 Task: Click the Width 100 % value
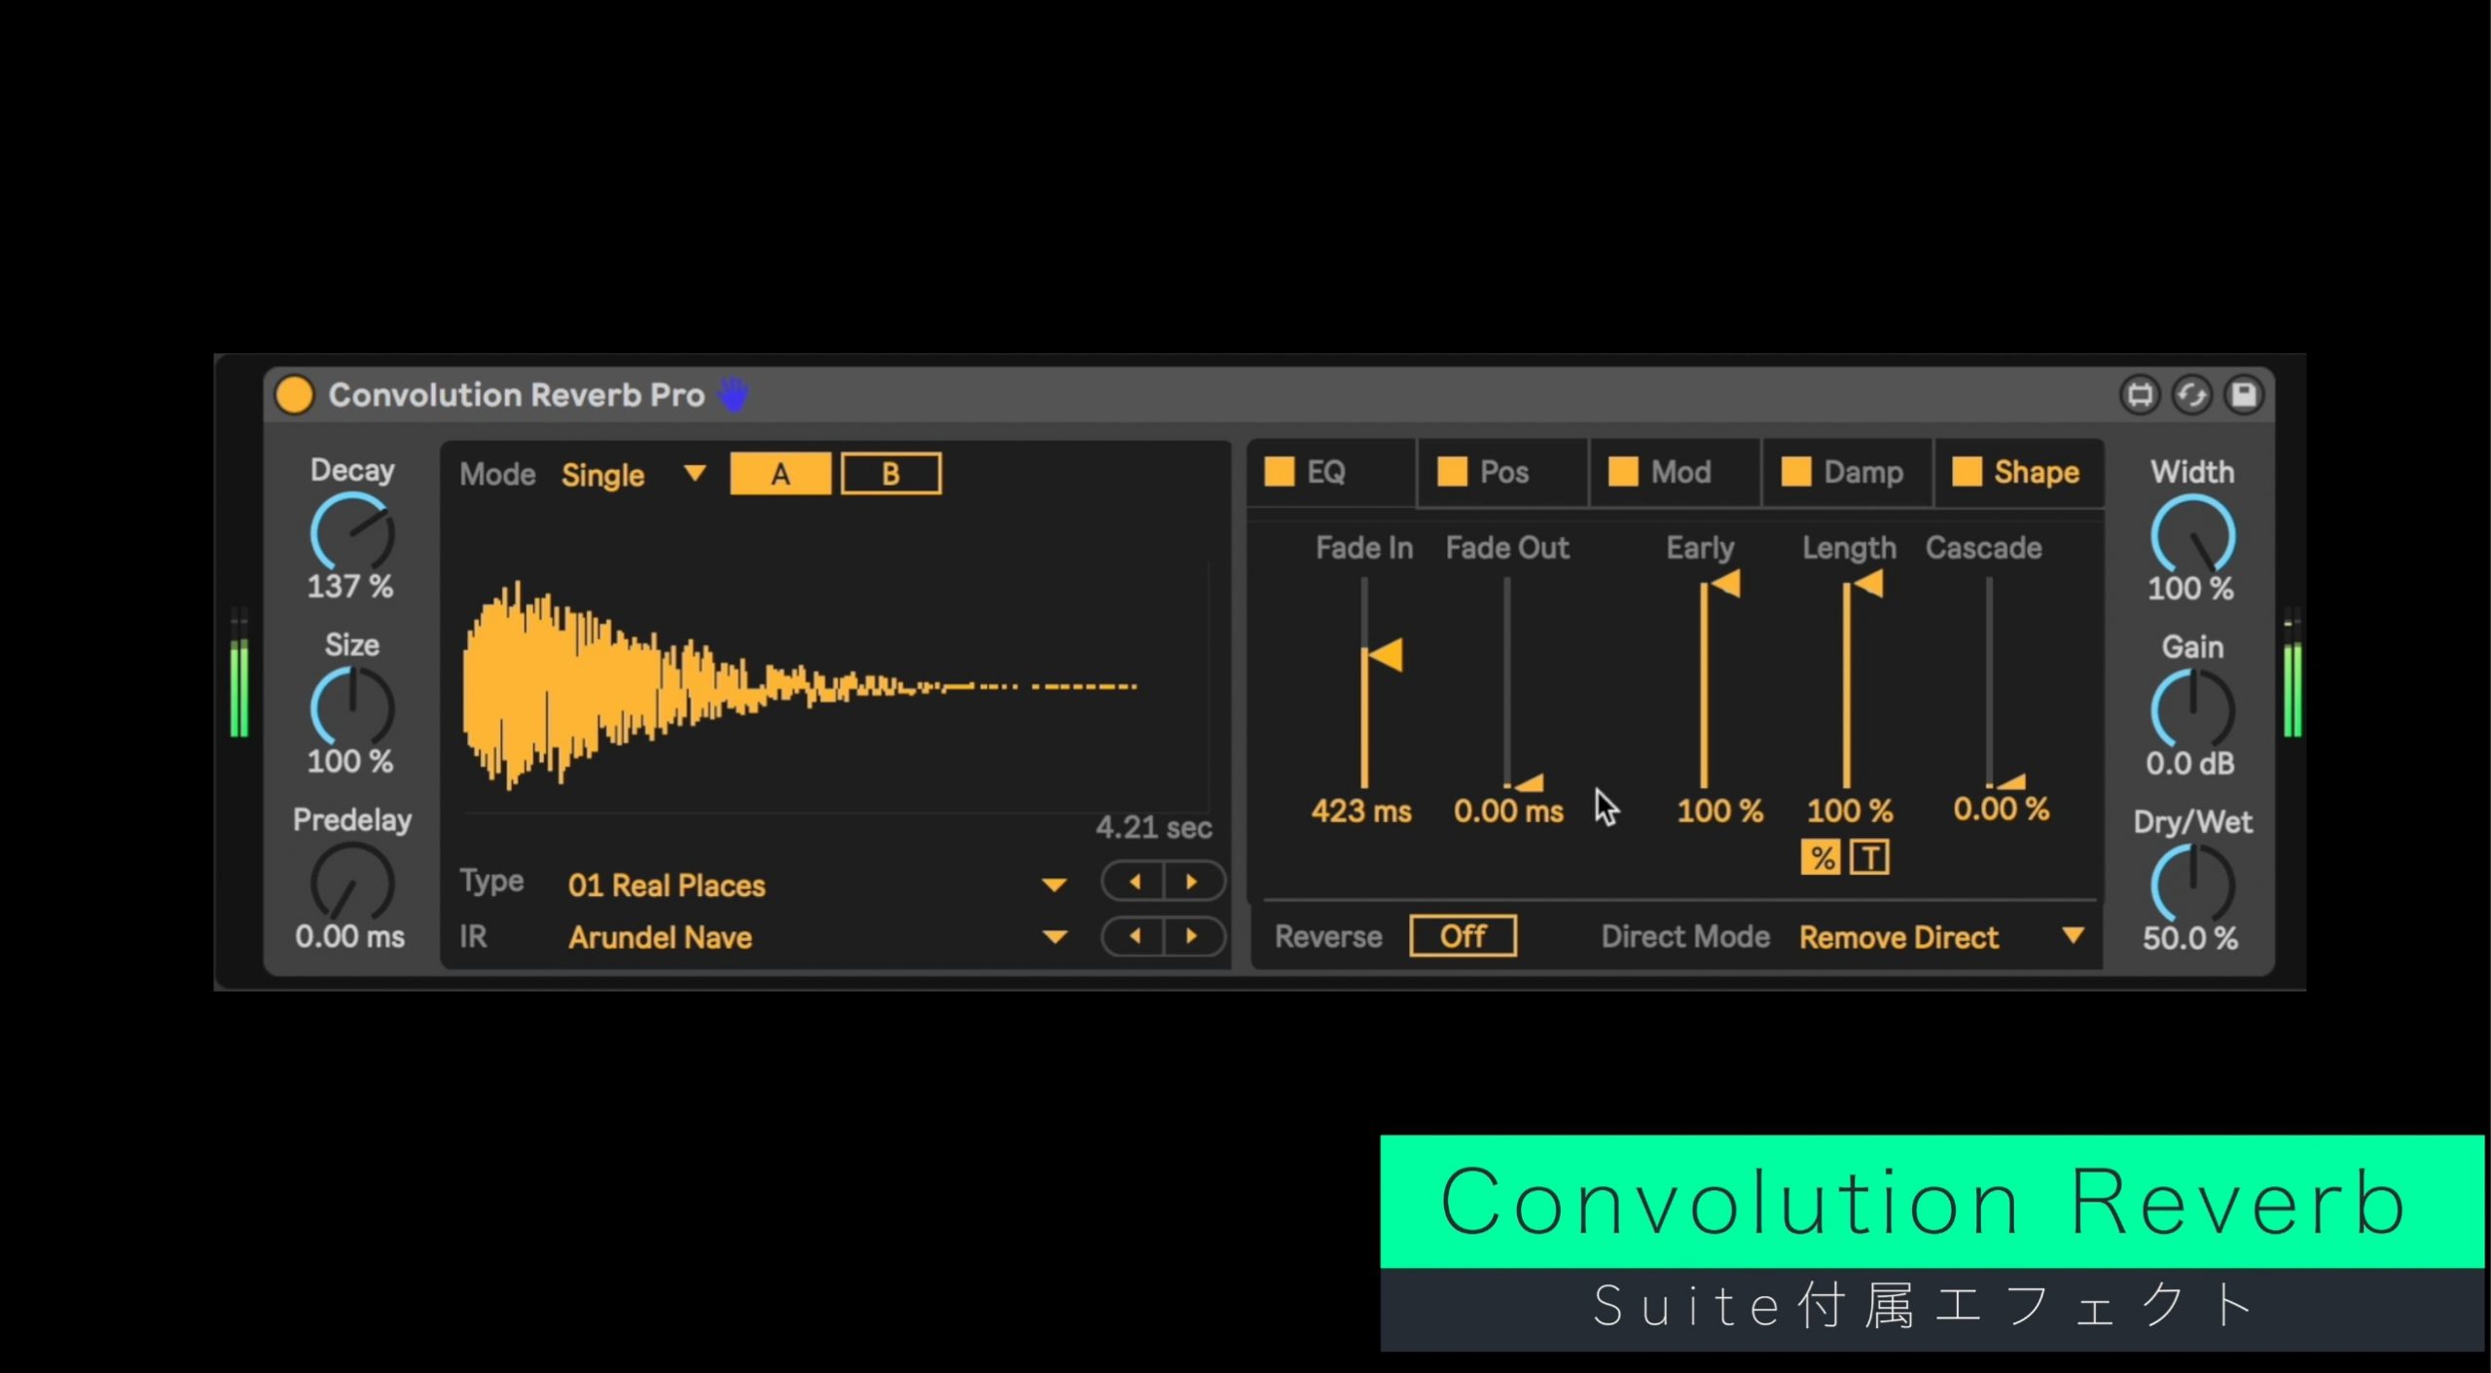pos(2190,588)
